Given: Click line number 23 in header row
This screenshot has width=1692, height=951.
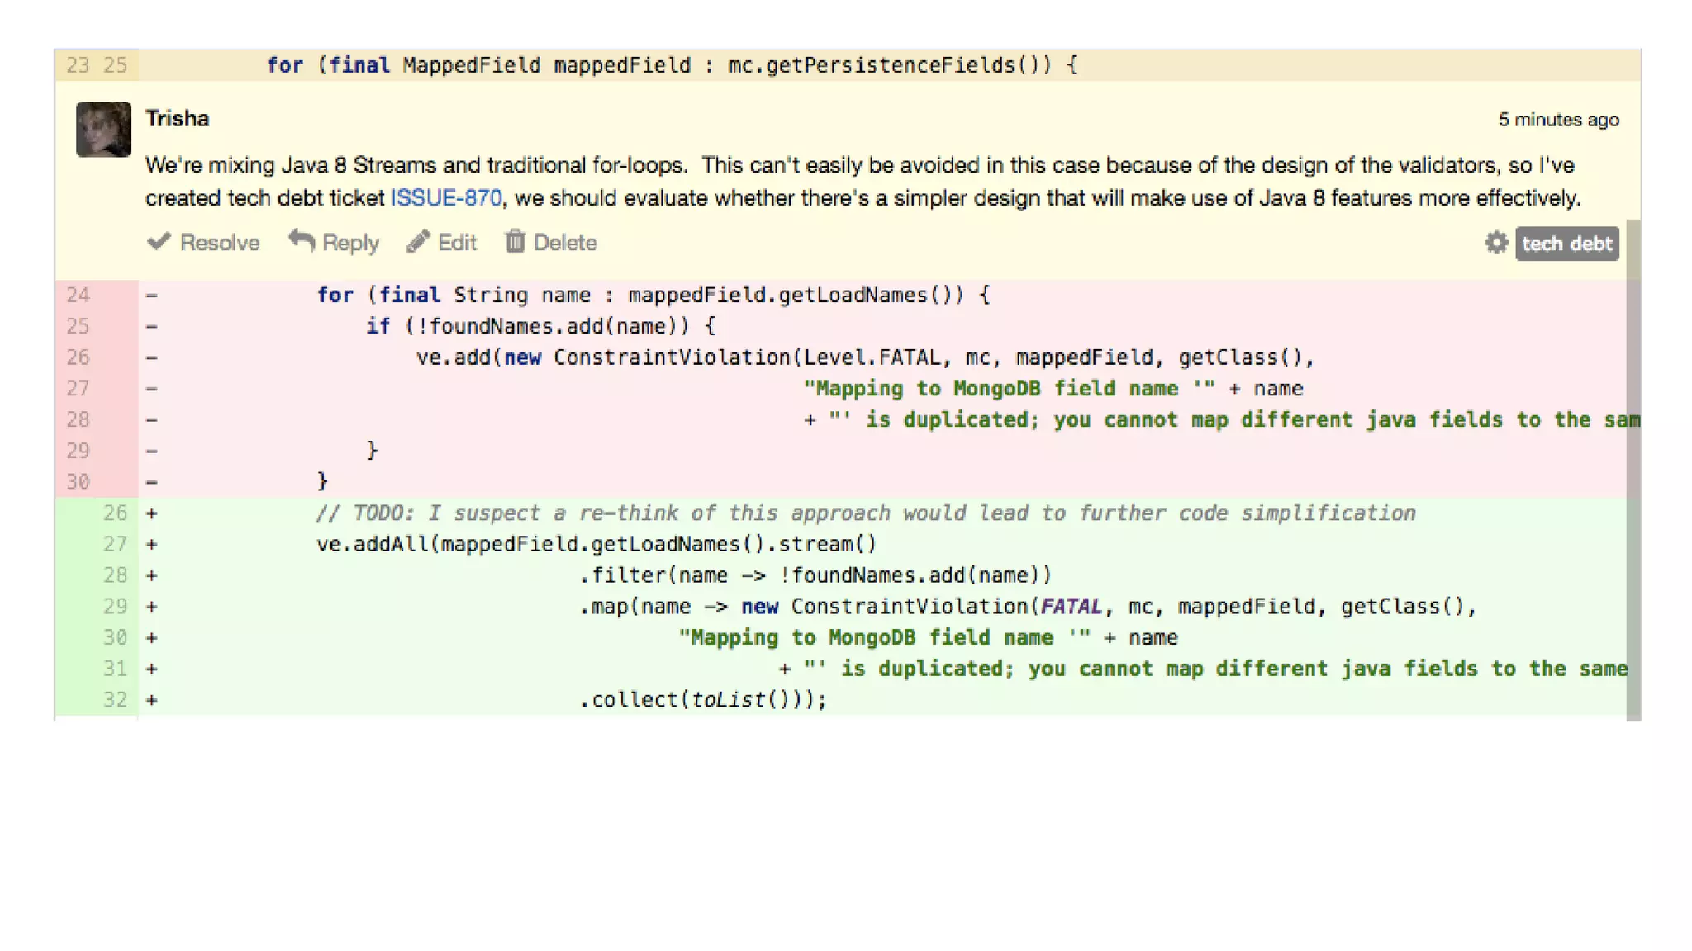Looking at the screenshot, I should tap(78, 65).
